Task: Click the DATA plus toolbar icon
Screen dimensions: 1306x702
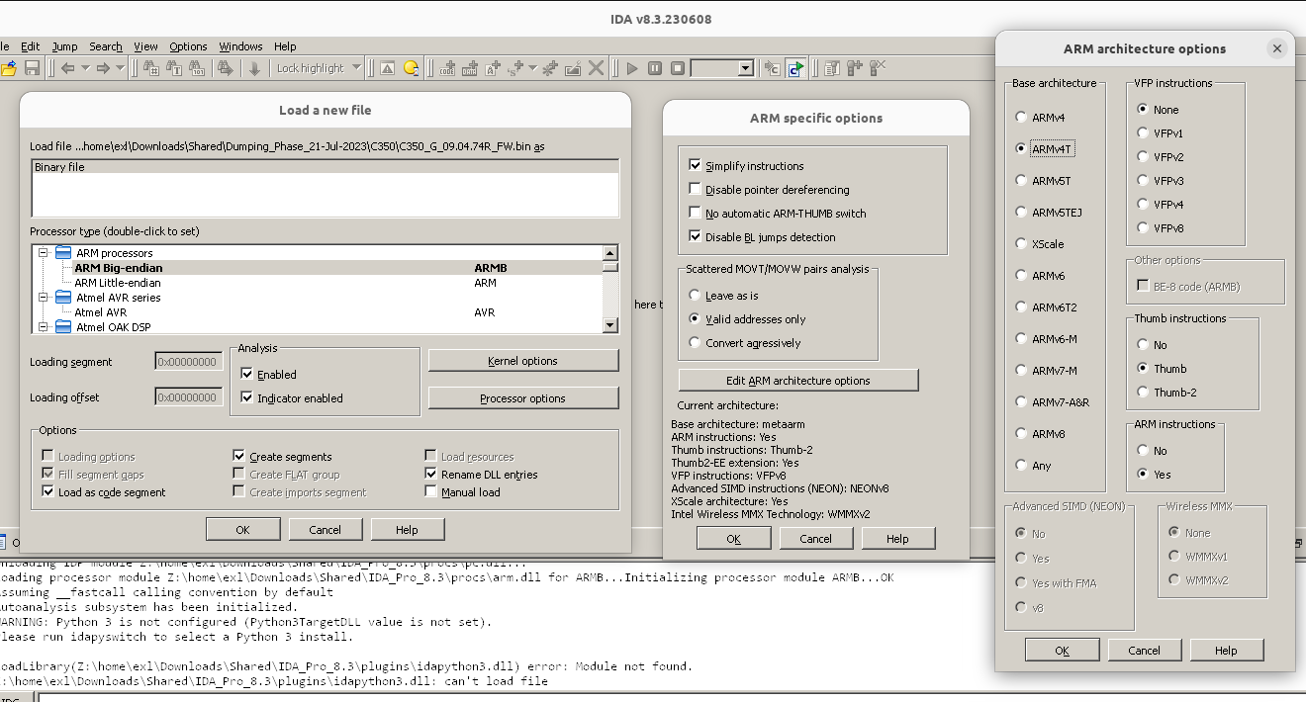Action: [470, 68]
